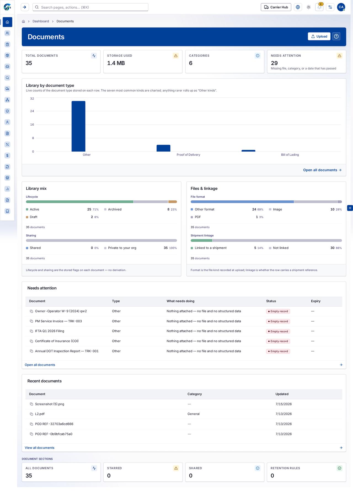Click the shield icon in sidebar
This screenshot has width=353, height=491.
(x=7, y=111)
